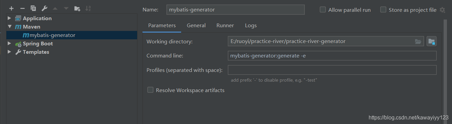The height and width of the screenshot is (124, 452).
Task: Click the Command line input field
Action: click(332, 56)
